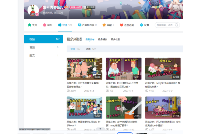Click the profile signature under the username
214x134 pixels.
53,13
